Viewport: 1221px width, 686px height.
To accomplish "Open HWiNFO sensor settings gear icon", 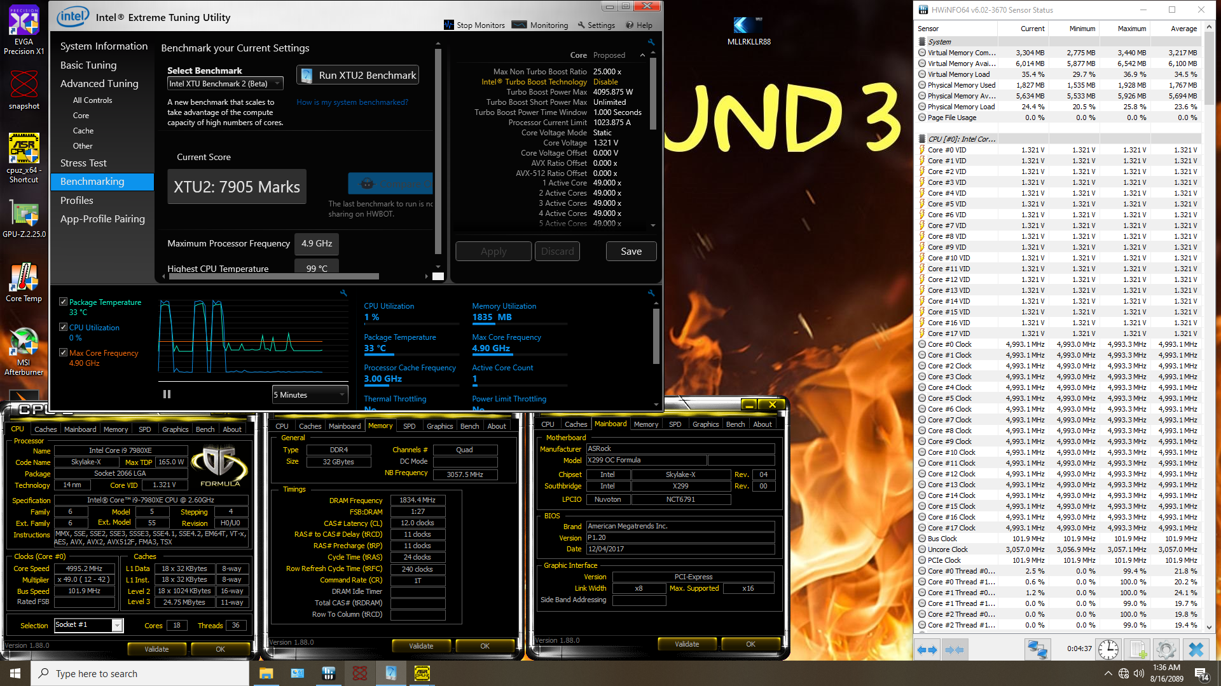I will tap(1166, 649).
